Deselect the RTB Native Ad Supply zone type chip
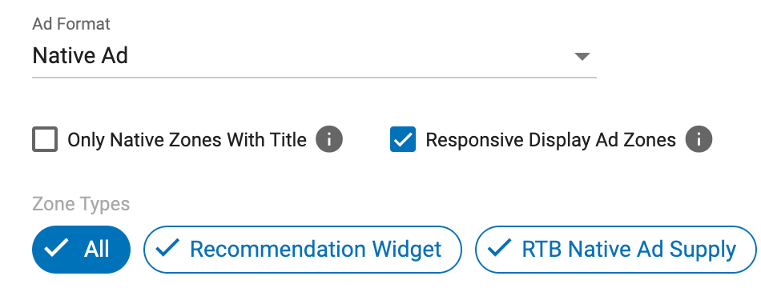This screenshot has height=296, width=761. coord(616,250)
